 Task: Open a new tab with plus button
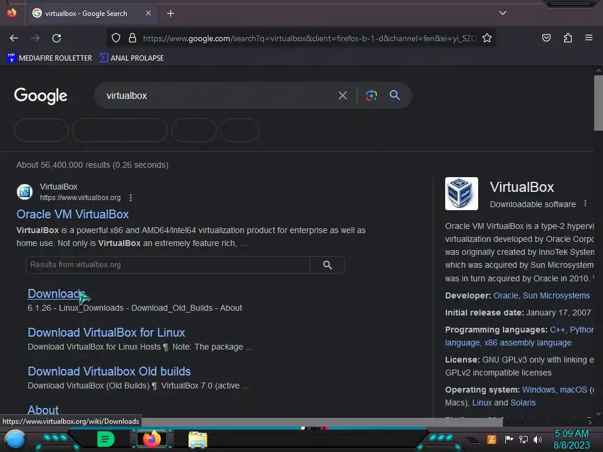(170, 14)
